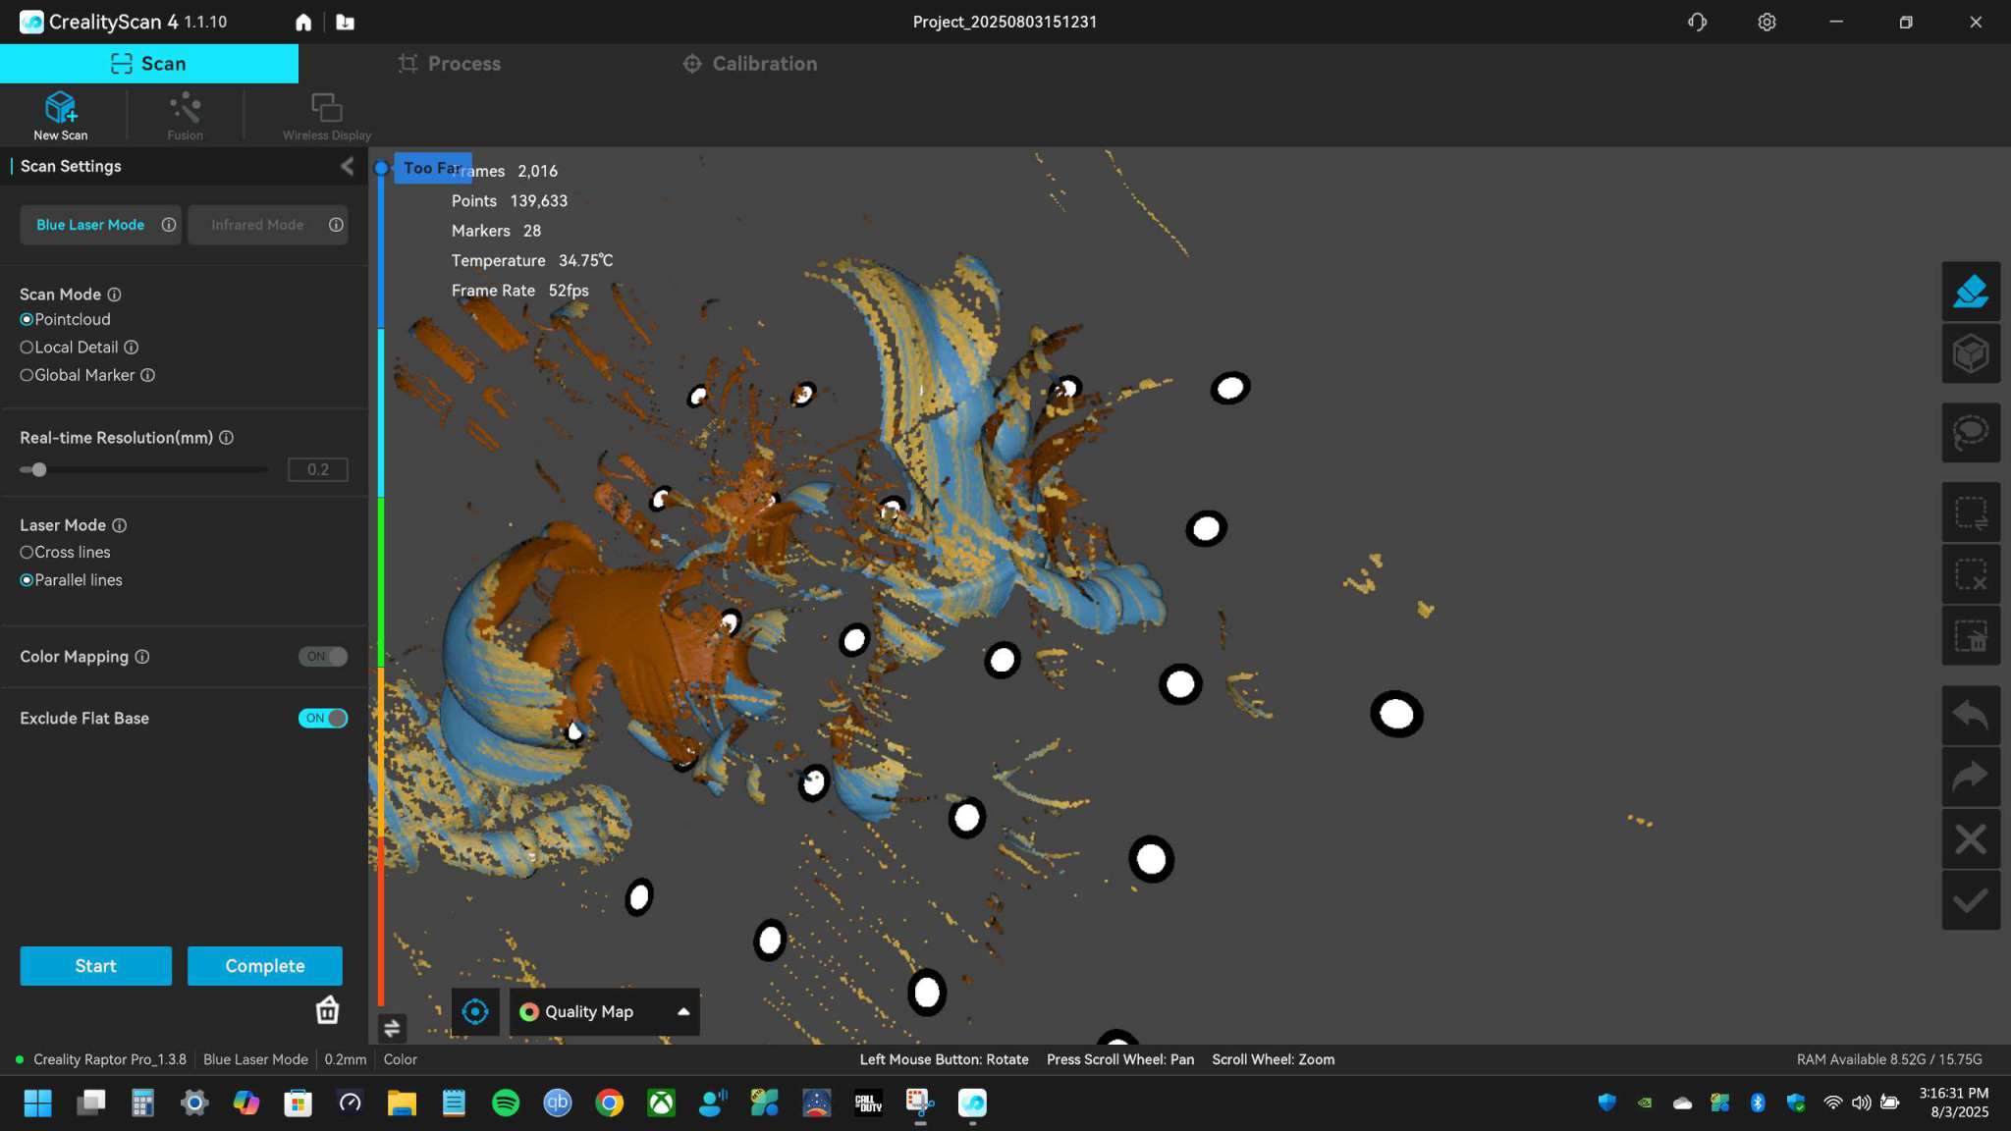The image size is (2011, 1131).
Task: Open the customer support headset icon
Action: (x=1697, y=22)
